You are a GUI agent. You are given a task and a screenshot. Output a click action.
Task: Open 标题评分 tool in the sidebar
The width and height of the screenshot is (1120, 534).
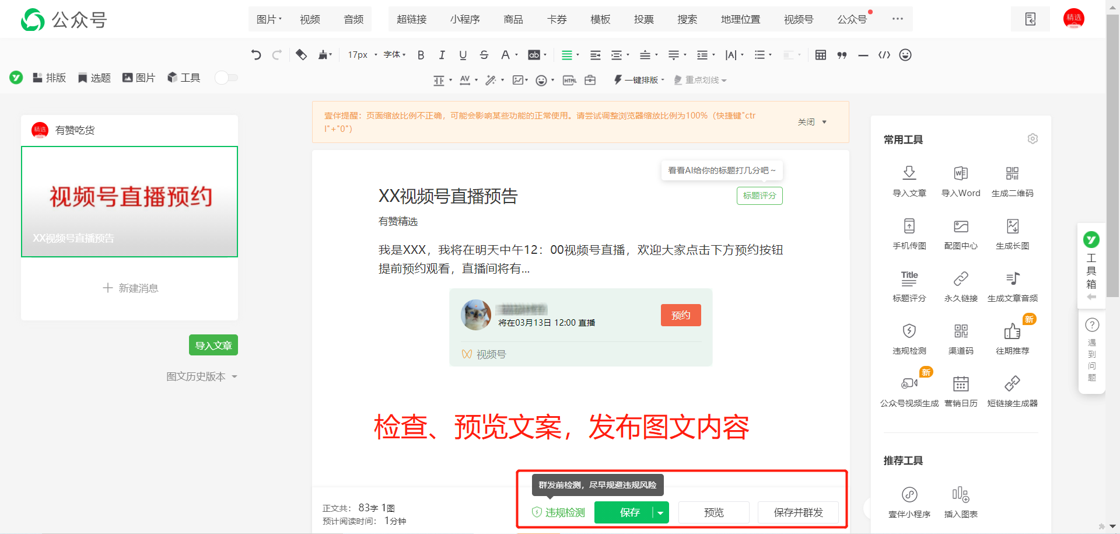909,287
